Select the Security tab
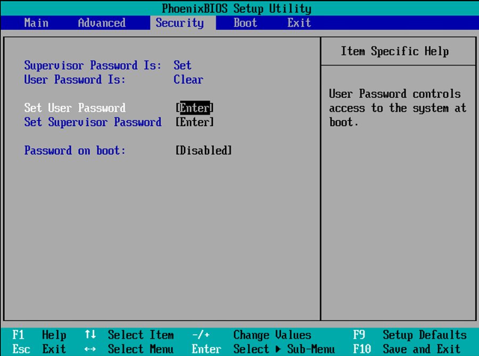 click(x=180, y=23)
